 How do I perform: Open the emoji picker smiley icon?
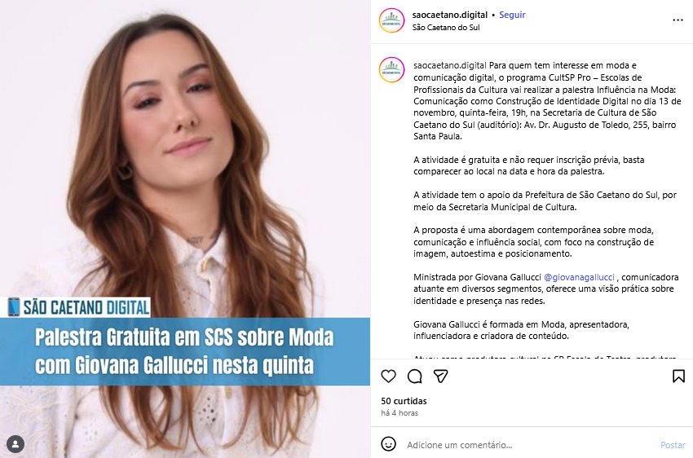click(388, 444)
